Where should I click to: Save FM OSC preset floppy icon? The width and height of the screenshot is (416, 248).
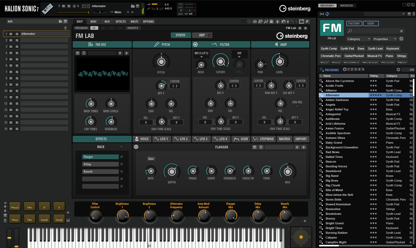pos(78,53)
